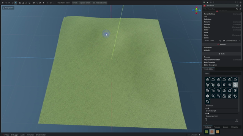The width and height of the screenshot is (243, 136).
Task: Open the Shader Editor bottom panel tab
Action: pyautogui.click(x=41, y=135)
